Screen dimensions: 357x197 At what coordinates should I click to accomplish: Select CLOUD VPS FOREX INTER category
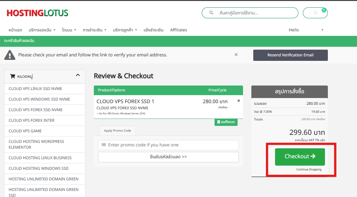[x=45, y=120]
